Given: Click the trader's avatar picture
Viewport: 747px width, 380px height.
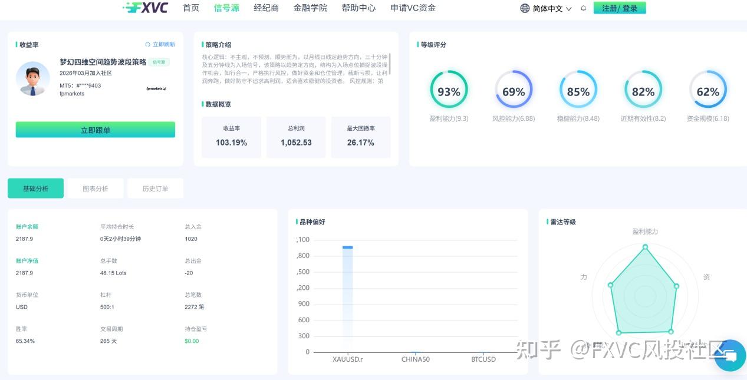Looking at the screenshot, I should [x=32, y=78].
